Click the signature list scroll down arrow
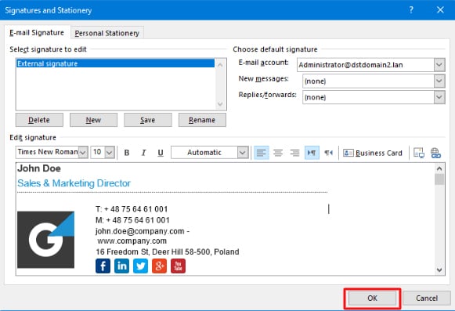The height and width of the screenshot is (311, 455). point(220,104)
